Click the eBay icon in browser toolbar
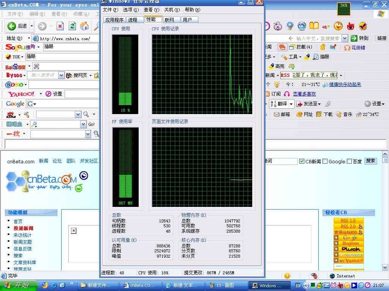 [326, 26]
